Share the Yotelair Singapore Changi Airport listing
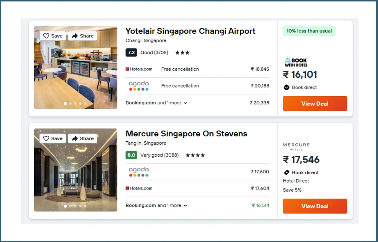This screenshot has width=378, height=242. click(83, 36)
